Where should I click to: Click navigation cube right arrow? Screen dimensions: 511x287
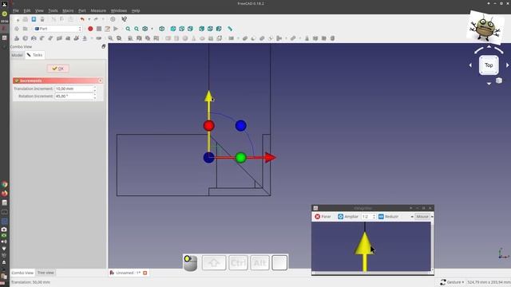pyautogui.click(x=508, y=65)
